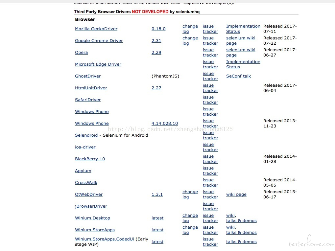Select the 'Browser' column heading

pos(85,19)
